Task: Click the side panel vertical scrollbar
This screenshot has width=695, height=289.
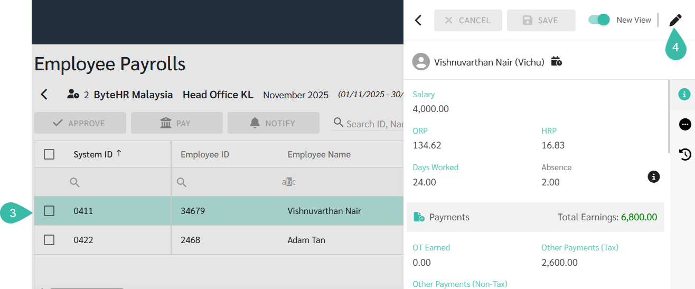Action: (669, 116)
